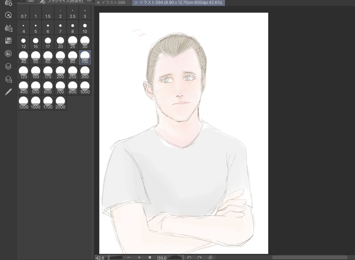Switch to the イラスト386 tab

114,3
